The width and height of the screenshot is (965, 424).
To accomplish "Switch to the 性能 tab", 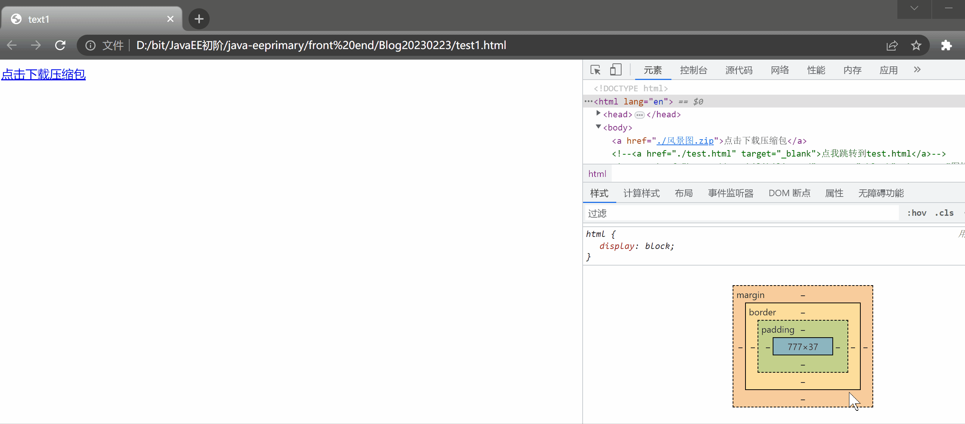I will coord(816,70).
